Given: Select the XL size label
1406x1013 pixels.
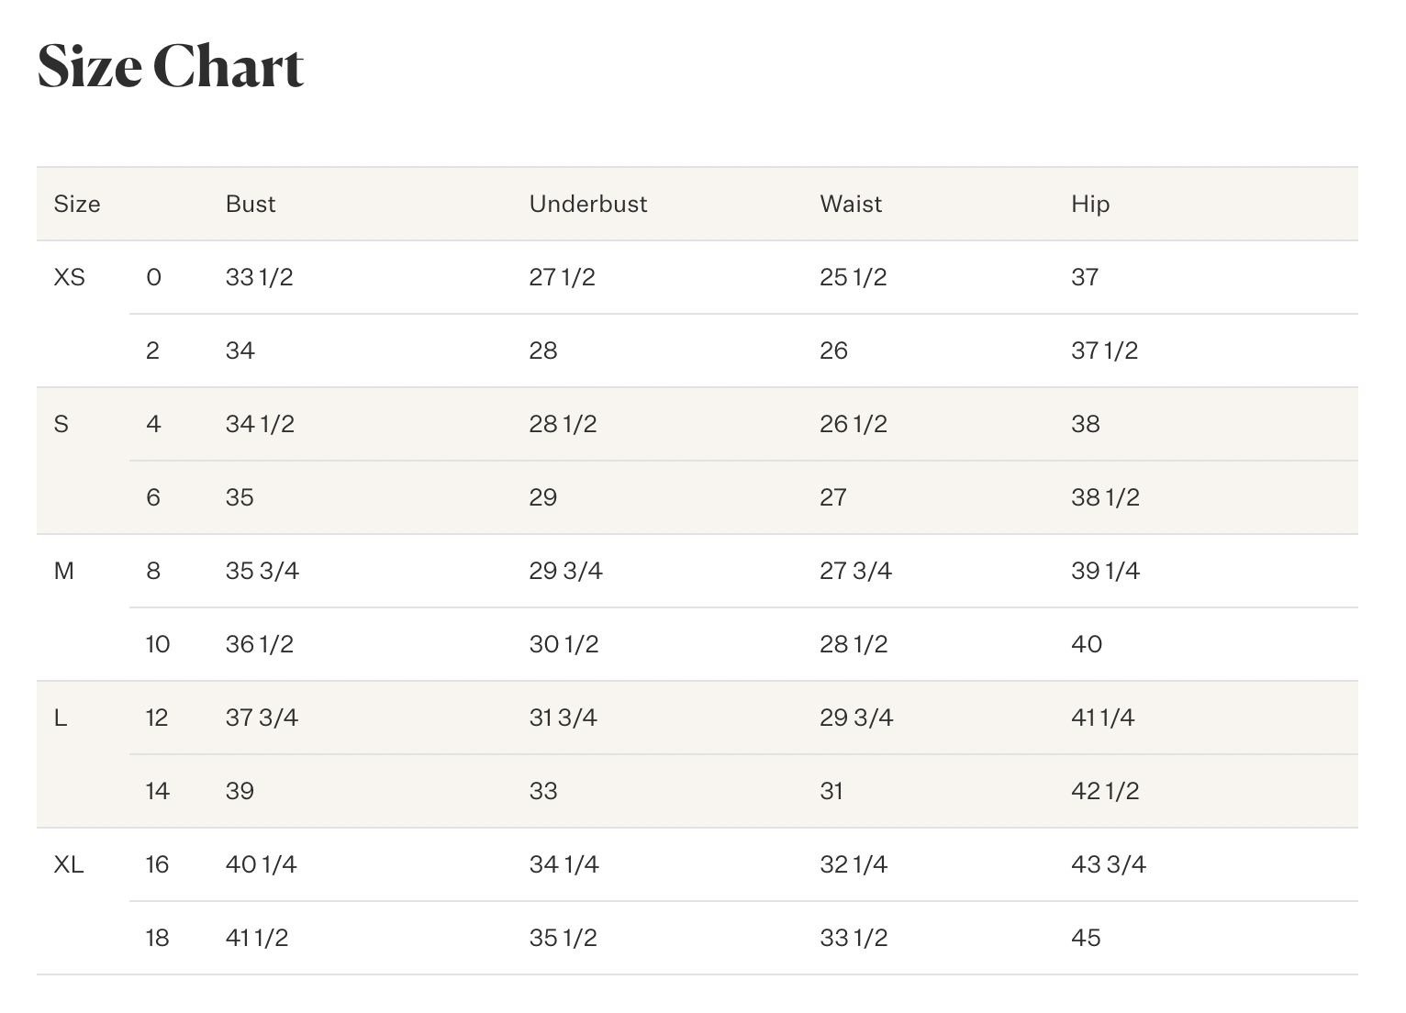Looking at the screenshot, I should point(69,864).
